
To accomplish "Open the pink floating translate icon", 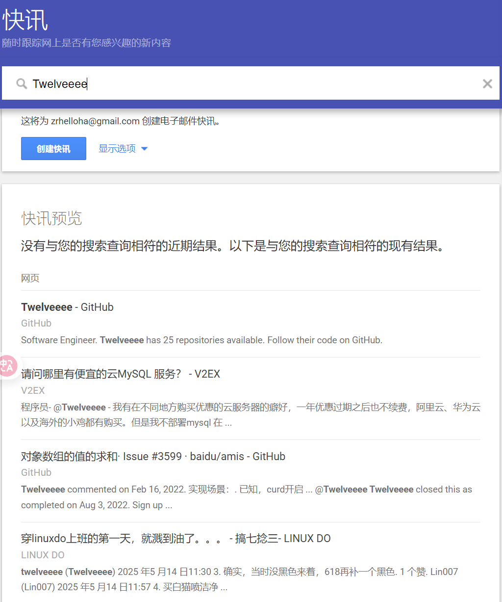I will 8,366.
